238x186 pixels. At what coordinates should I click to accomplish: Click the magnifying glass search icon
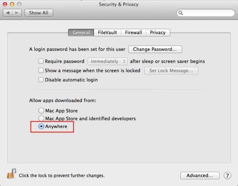tap(181, 13)
